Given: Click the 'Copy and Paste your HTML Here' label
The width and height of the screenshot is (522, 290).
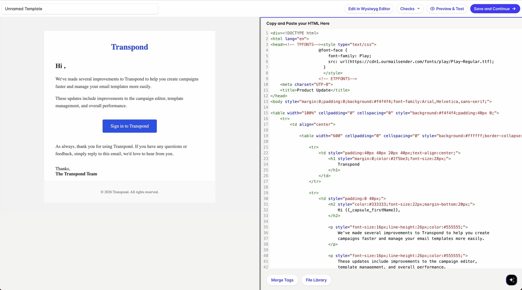Looking at the screenshot, I should pos(298,24).
